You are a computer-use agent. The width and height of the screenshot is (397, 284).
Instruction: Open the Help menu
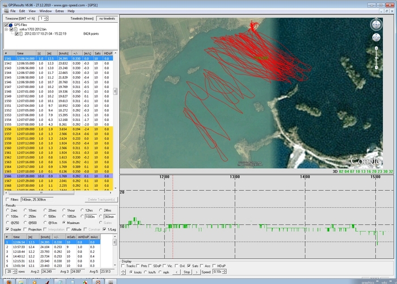pos(71,11)
